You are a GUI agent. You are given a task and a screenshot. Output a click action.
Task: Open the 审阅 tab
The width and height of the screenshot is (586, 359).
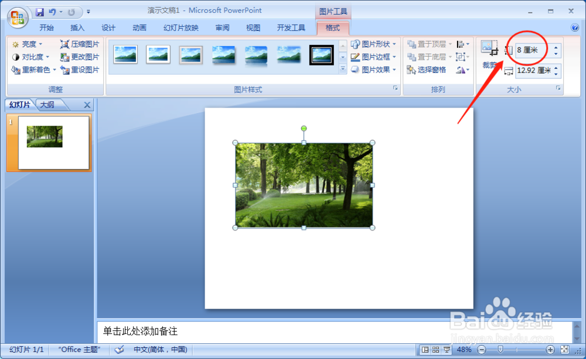(x=222, y=28)
